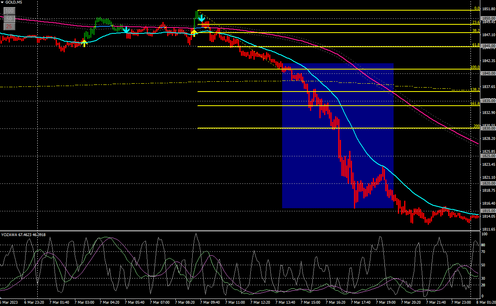Click the 7 Mar 21:40 time label
This screenshot has height=306, width=496.
(x=436, y=302)
